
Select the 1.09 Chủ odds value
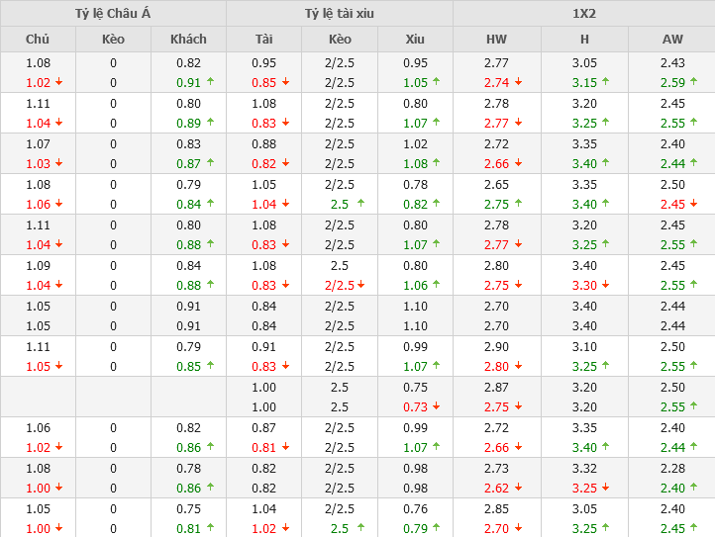tap(38, 265)
